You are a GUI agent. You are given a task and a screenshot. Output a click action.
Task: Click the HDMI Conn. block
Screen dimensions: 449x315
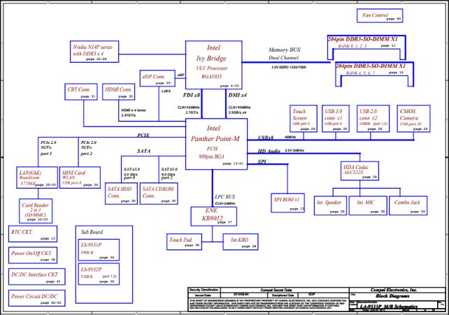click(x=119, y=91)
